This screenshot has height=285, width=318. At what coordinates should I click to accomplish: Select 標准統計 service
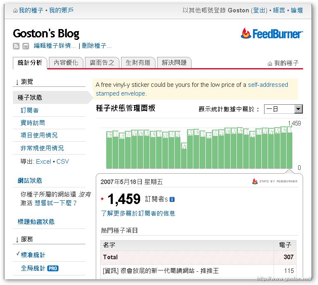point(33,255)
